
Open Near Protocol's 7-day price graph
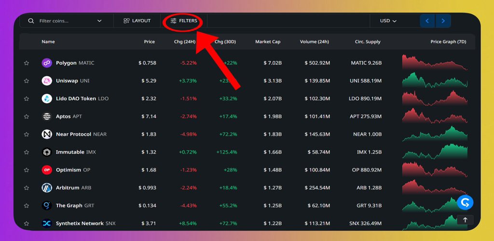point(435,134)
